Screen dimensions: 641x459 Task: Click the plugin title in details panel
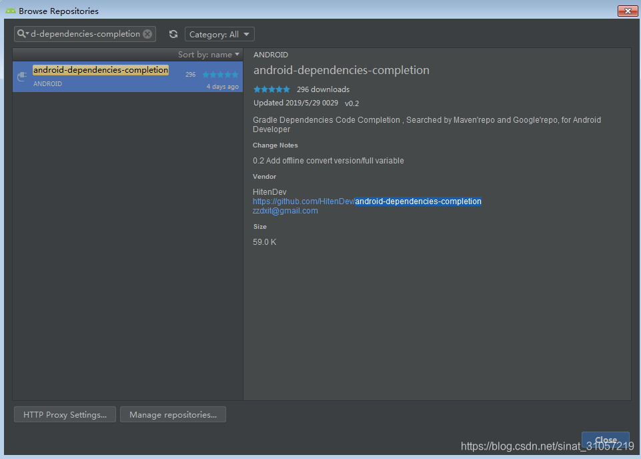click(342, 70)
